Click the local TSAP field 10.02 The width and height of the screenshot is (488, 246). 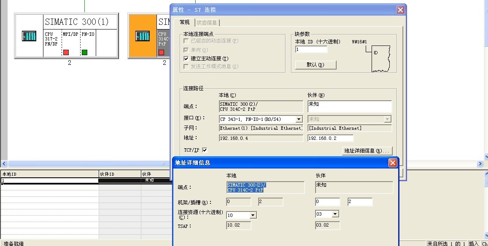pyautogui.click(x=239, y=225)
